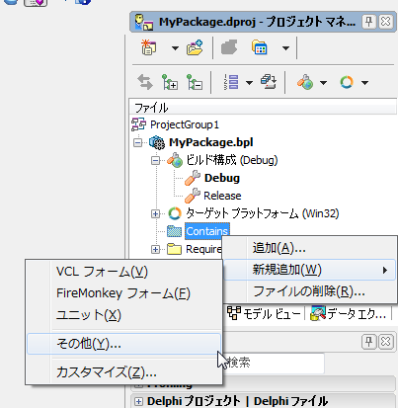
Task: Collapse the MyPackage.bpl node
Action: click(138, 142)
